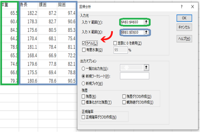
Task: Enable 観測値グラフの作成 checkbox
Action: [125, 102]
